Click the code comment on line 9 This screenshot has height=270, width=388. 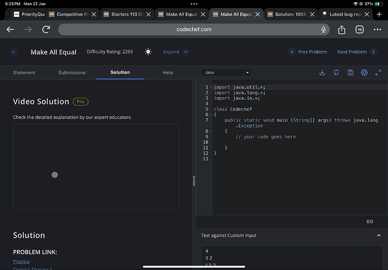pyautogui.click(x=265, y=137)
